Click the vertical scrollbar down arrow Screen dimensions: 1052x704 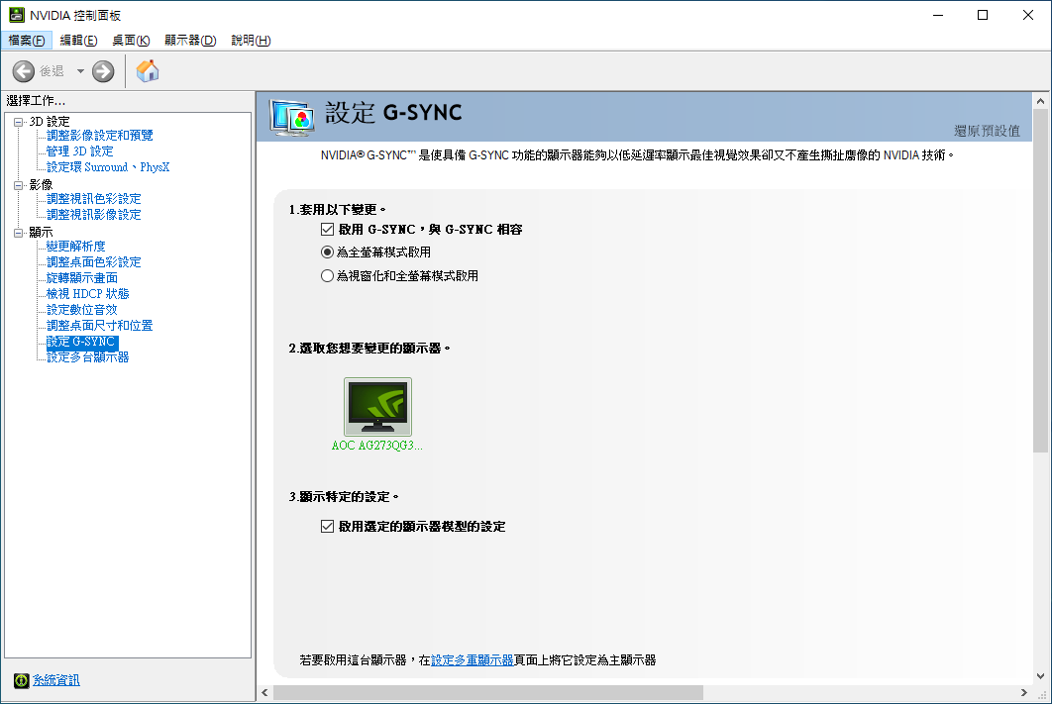(1040, 676)
